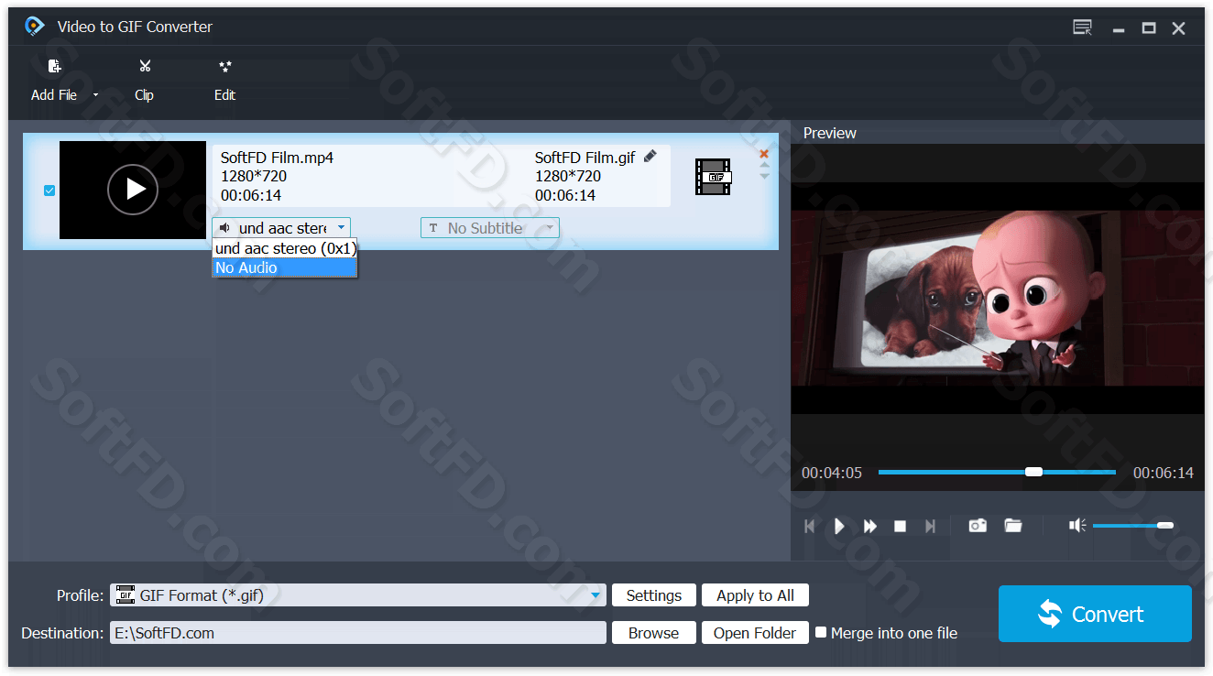Open the Add File dropdown arrow
Viewport: 1213px width, 676px height.
coord(95,95)
